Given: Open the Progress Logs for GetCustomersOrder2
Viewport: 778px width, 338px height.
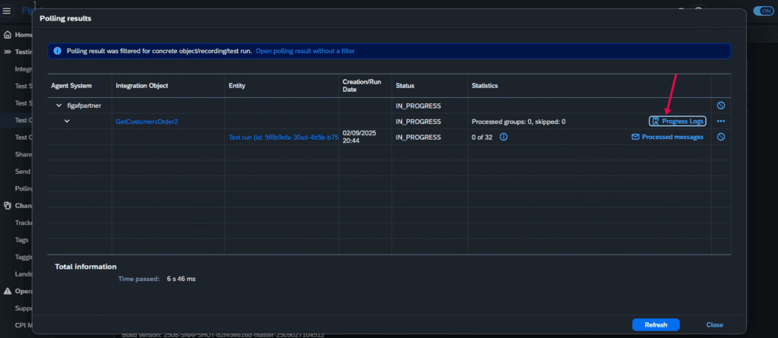Looking at the screenshot, I should click(677, 121).
